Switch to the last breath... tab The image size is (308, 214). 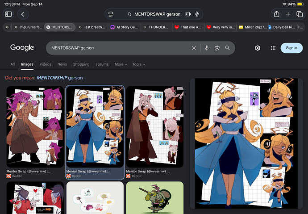click(92, 27)
